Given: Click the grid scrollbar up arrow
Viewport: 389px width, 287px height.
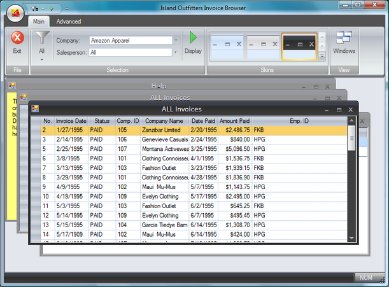Looking at the screenshot, I should (x=351, y=121).
